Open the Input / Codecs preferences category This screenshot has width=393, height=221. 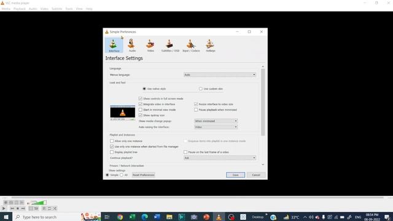click(x=191, y=45)
